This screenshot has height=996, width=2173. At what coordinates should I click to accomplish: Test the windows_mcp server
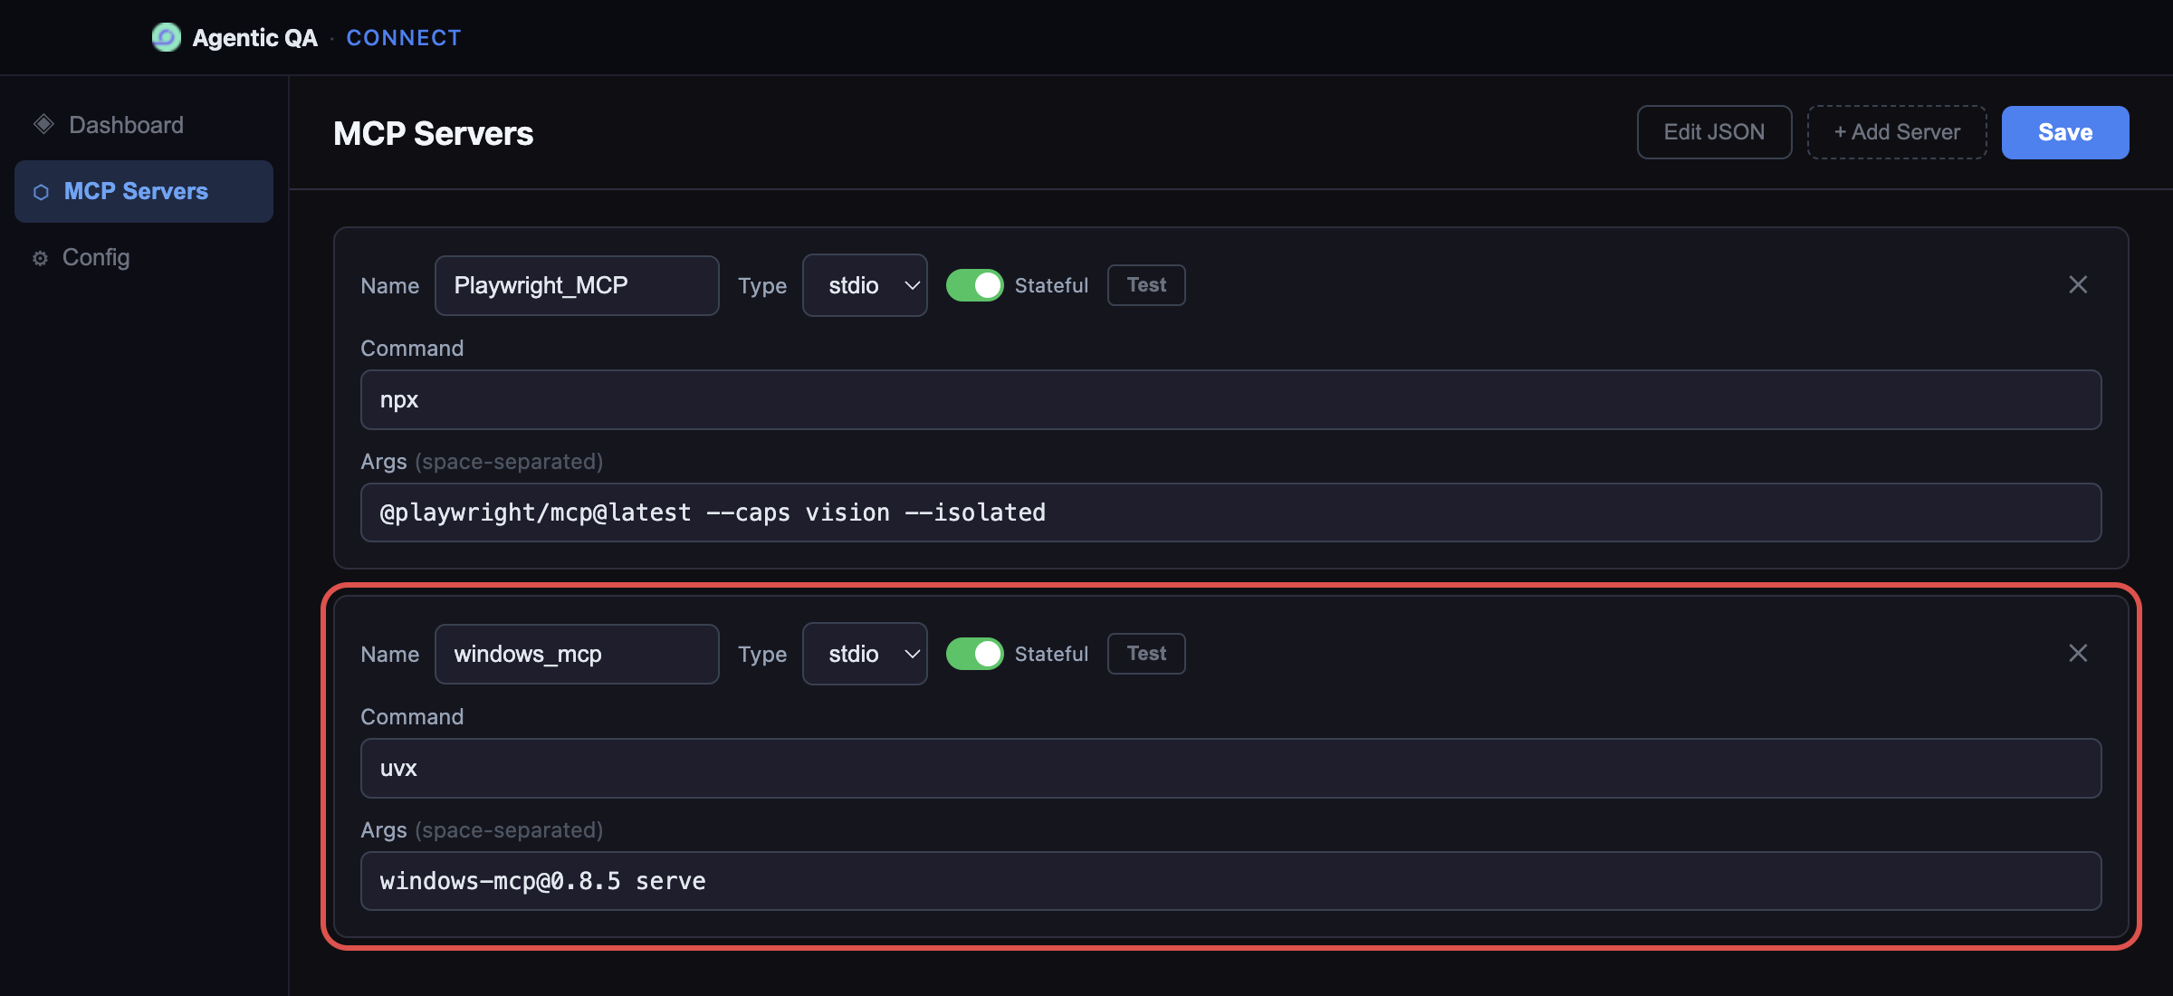1146,654
